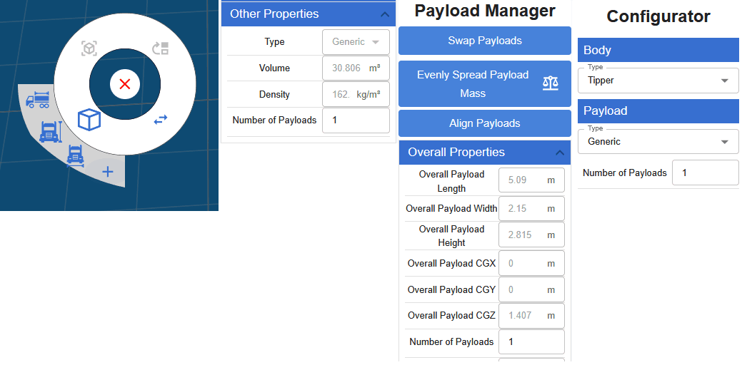
Task: Click Number of Payloads field in Configurator
Action: pos(705,173)
